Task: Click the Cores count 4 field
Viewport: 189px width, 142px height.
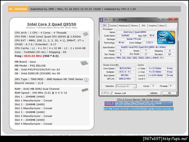Action: click(x=153, y=86)
